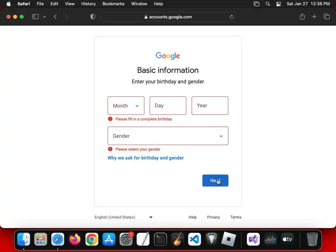Viewport: 336px width, 252px height.
Task: Open Control Center in menu bar
Action: click(278, 4)
